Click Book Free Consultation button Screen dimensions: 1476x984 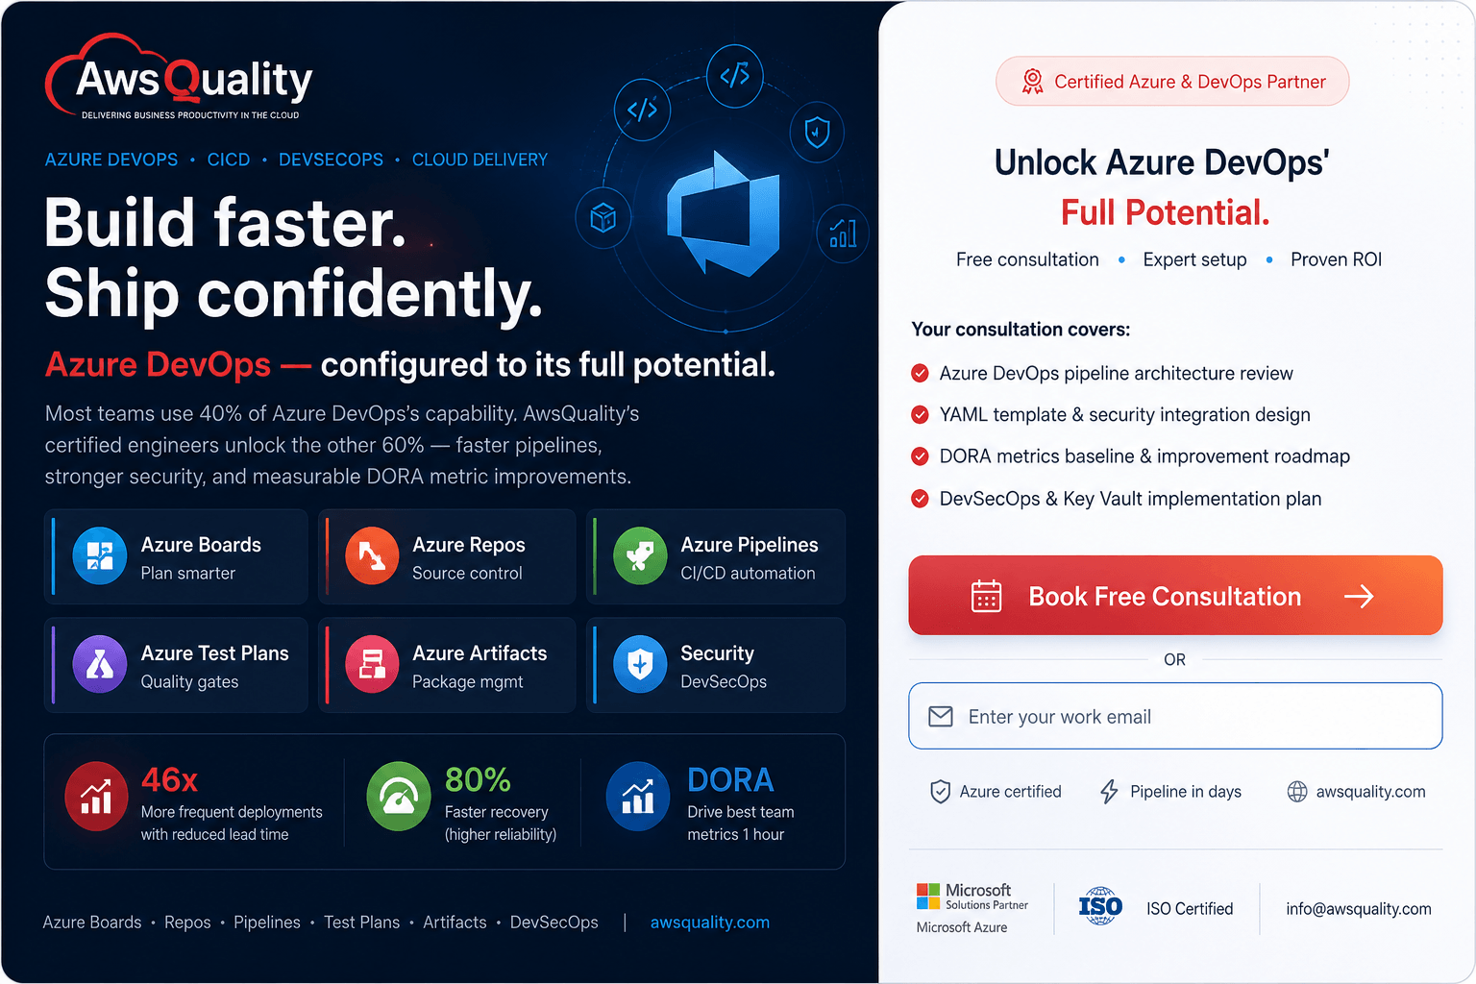[x=1175, y=596]
